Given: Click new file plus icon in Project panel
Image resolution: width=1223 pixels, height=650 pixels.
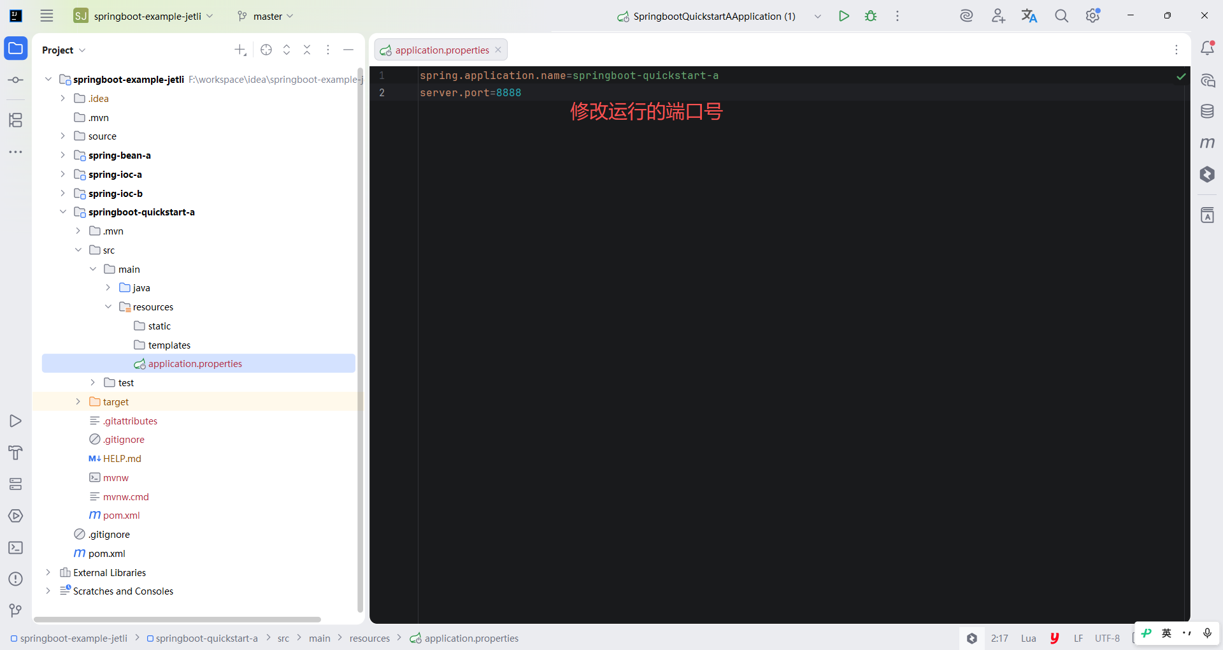Looking at the screenshot, I should 240,50.
